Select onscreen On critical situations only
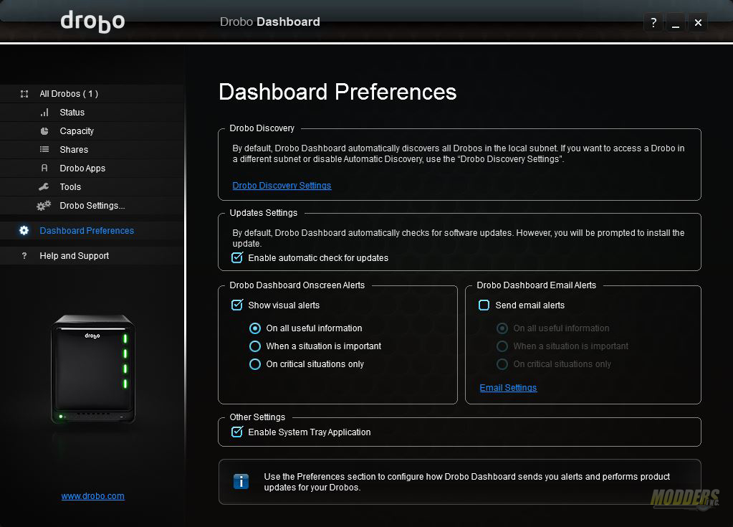This screenshot has width=733, height=527. 255,364
